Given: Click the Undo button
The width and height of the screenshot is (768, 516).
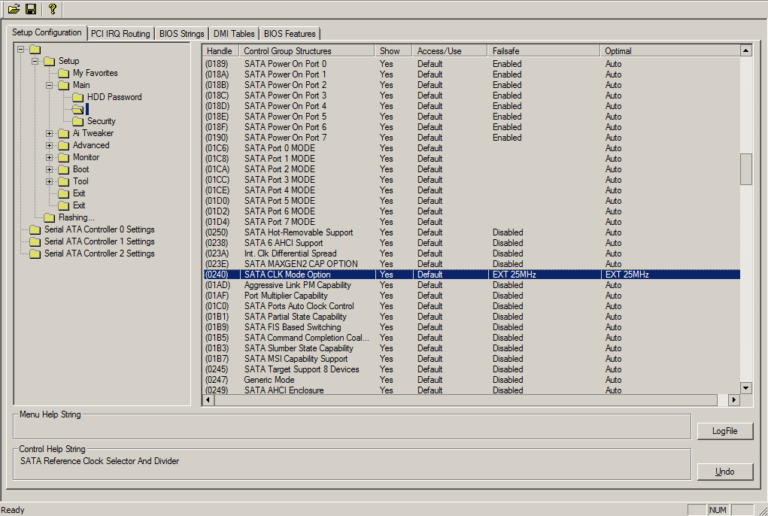Looking at the screenshot, I should (724, 472).
